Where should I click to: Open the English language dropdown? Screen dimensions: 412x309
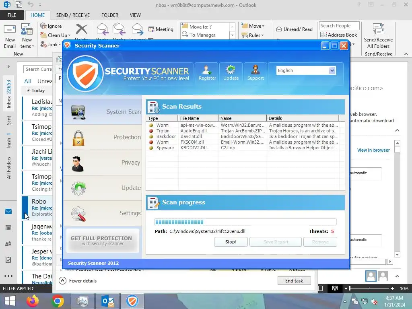(x=332, y=70)
